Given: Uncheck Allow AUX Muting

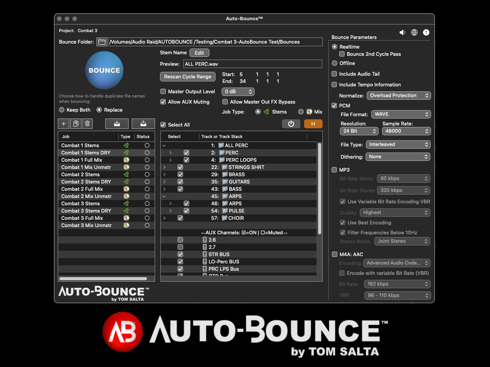Looking at the screenshot, I should click(163, 102).
